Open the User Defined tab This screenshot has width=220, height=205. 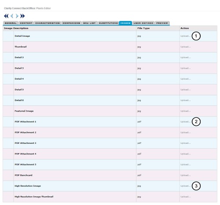click(x=143, y=23)
